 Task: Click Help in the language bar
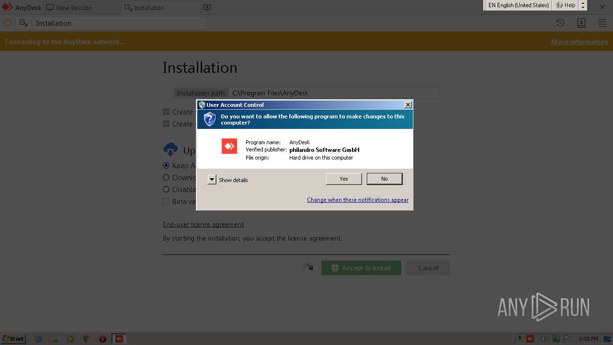(566, 5)
